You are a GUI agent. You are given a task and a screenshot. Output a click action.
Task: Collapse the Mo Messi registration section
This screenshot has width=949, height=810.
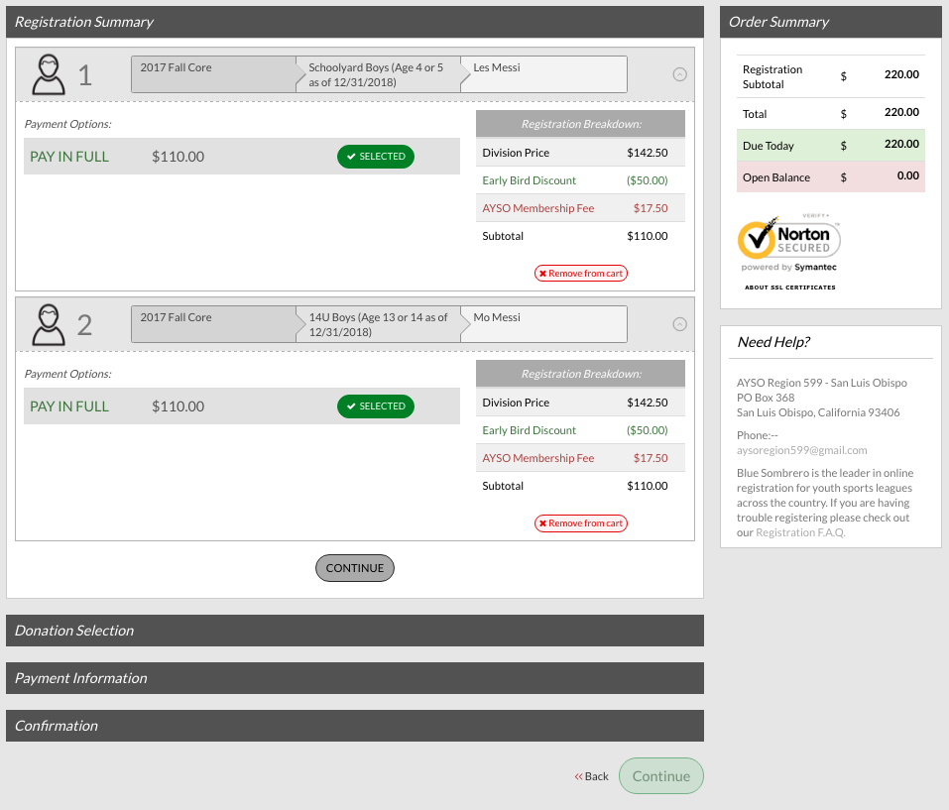tap(679, 324)
